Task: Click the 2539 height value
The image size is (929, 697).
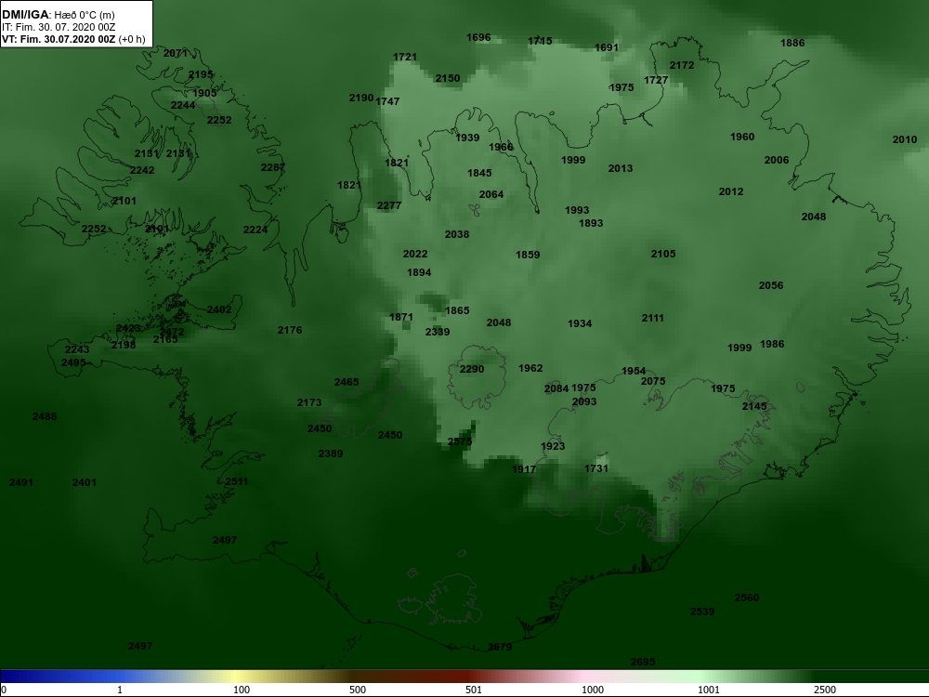Action: (702, 612)
